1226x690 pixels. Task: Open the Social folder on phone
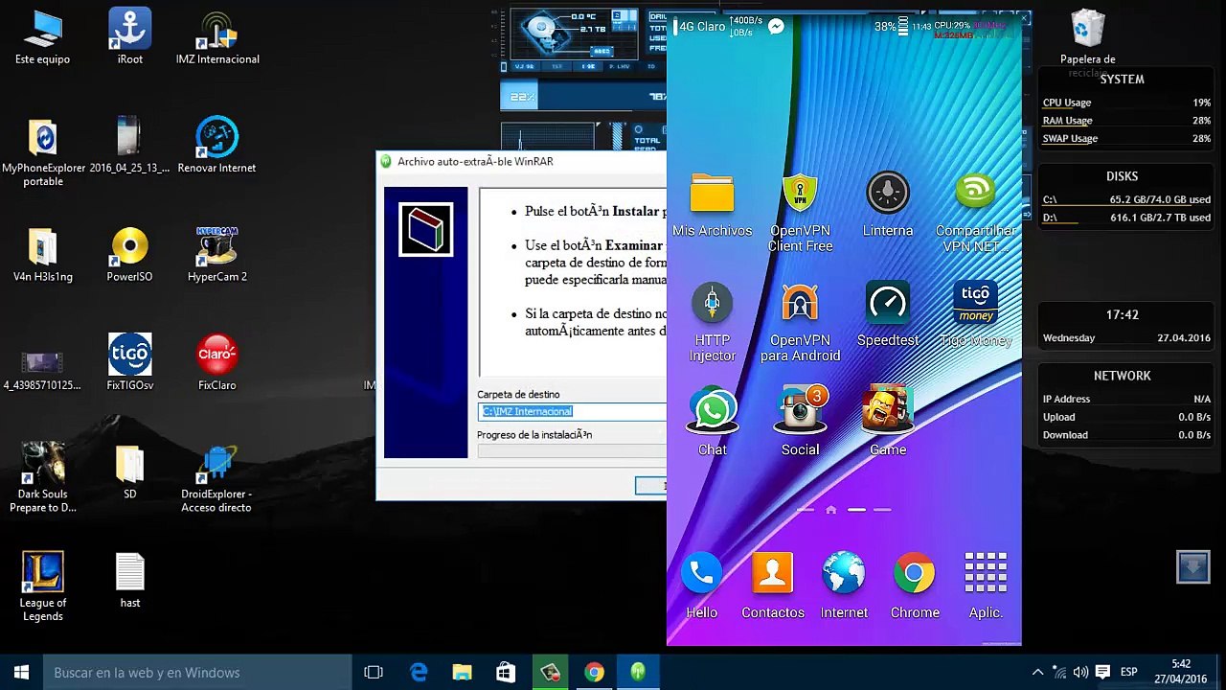pos(800,422)
